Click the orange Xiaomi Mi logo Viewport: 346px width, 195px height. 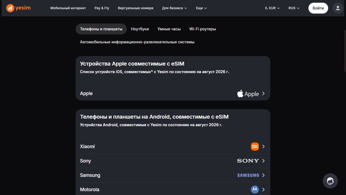pos(255,147)
